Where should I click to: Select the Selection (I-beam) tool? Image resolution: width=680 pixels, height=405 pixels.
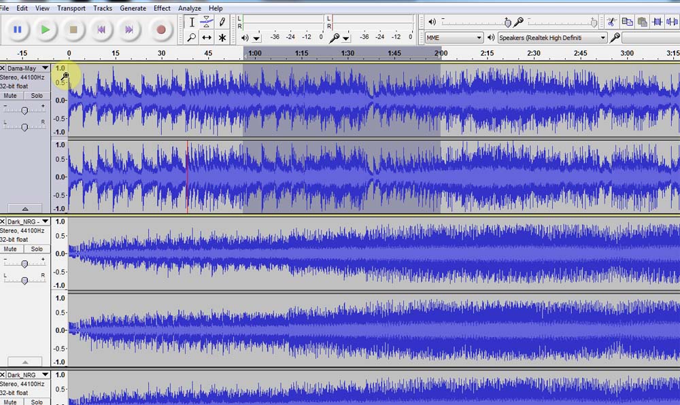(191, 22)
